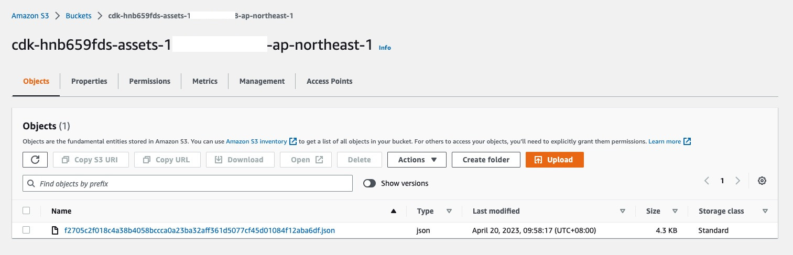Click the Create folder button
Image resolution: width=793 pixels, height=255 pixels.
pos(486,160)
